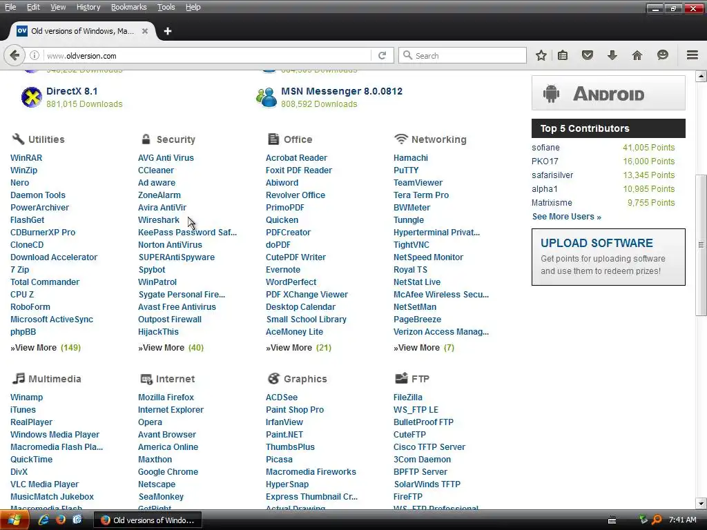Go to the Home page icon
This screenshot has height=530, width=707.
(637, 55)
